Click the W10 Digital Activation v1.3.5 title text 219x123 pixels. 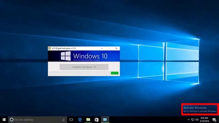click(x=64, y=49)
